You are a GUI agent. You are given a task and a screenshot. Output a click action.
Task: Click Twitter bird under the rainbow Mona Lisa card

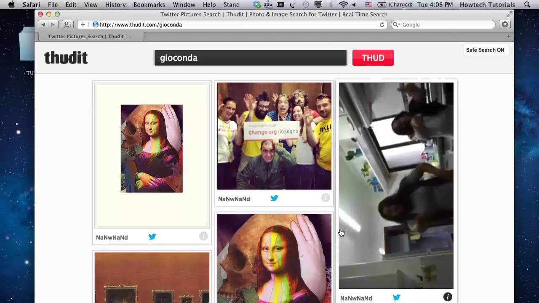(152, 237)
